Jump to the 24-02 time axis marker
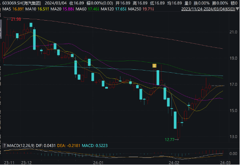This screenshot has width=240, height=165. pyautogui.click(x=174, y=163)
